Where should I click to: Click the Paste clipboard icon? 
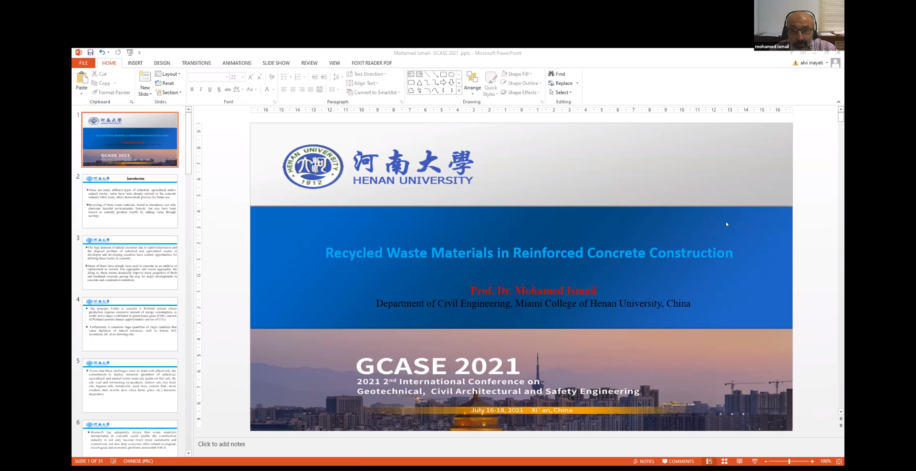[x=82, y=78]
